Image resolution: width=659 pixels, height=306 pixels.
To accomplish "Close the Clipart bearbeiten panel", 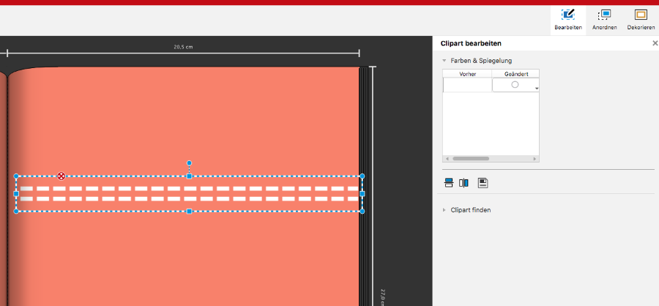I will (655, 43).
